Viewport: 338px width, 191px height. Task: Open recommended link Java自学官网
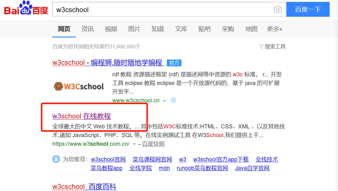tap(252, 168)
